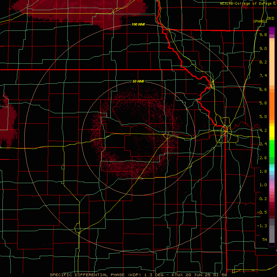
Task: Select the "DKD" product label
Action: click(x=271, y=18)
